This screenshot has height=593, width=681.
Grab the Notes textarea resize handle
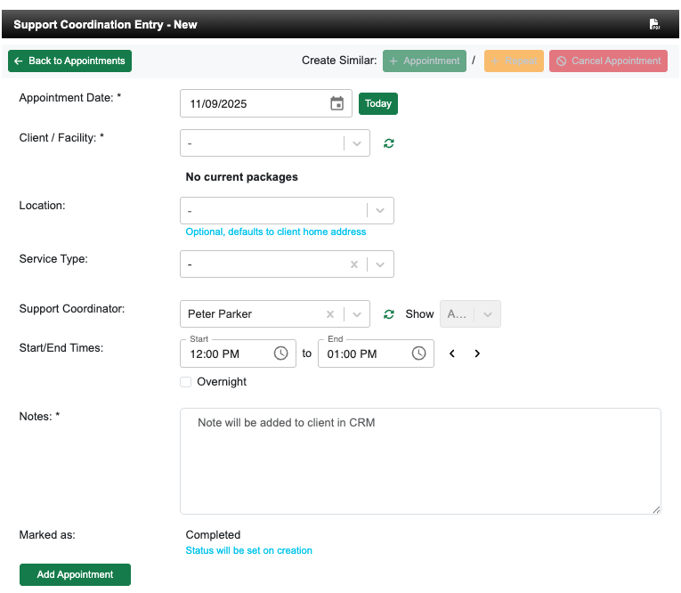pos(656,509)
